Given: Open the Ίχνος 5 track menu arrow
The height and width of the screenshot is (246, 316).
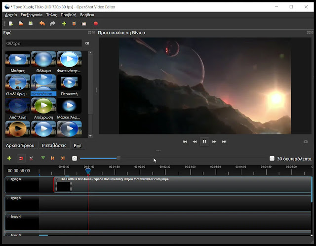Looking at the screenshot, I should coord(8,198).
